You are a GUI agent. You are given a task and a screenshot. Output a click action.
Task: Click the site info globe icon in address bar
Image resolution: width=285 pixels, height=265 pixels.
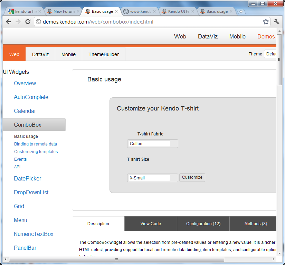point(38,22)
